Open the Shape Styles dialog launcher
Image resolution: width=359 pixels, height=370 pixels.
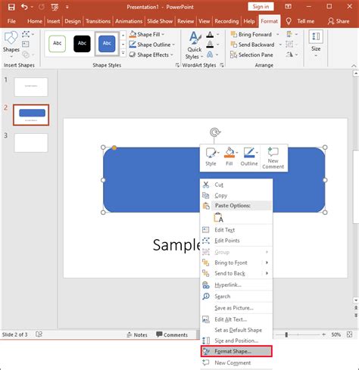tap(177, 65)
